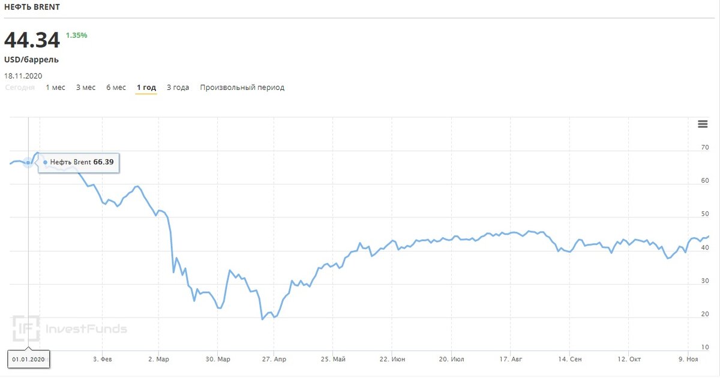Switch to the 6 мес view
The image size is (720, 378).
click(x=115, y=87)
